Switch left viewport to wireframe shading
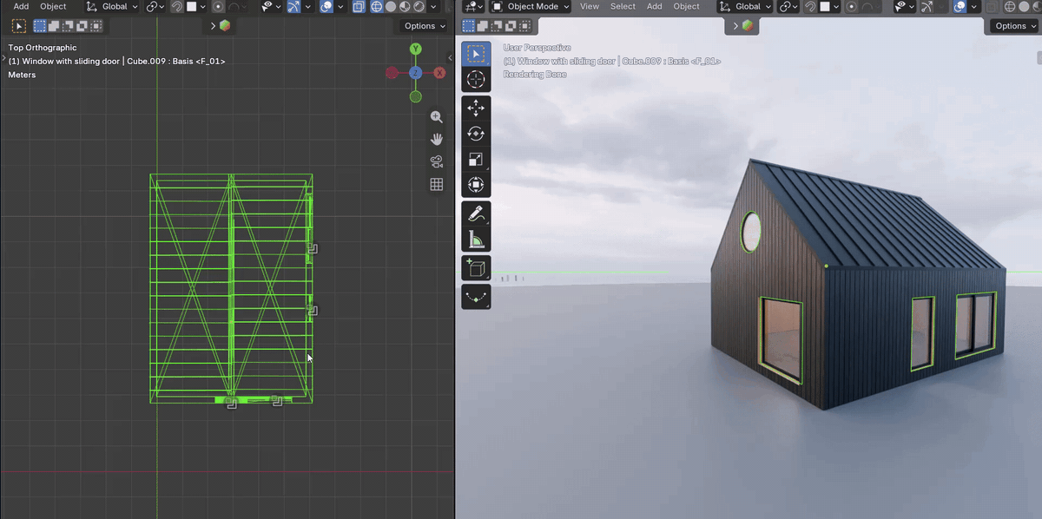1042x519 pixels. click(376, 6)
